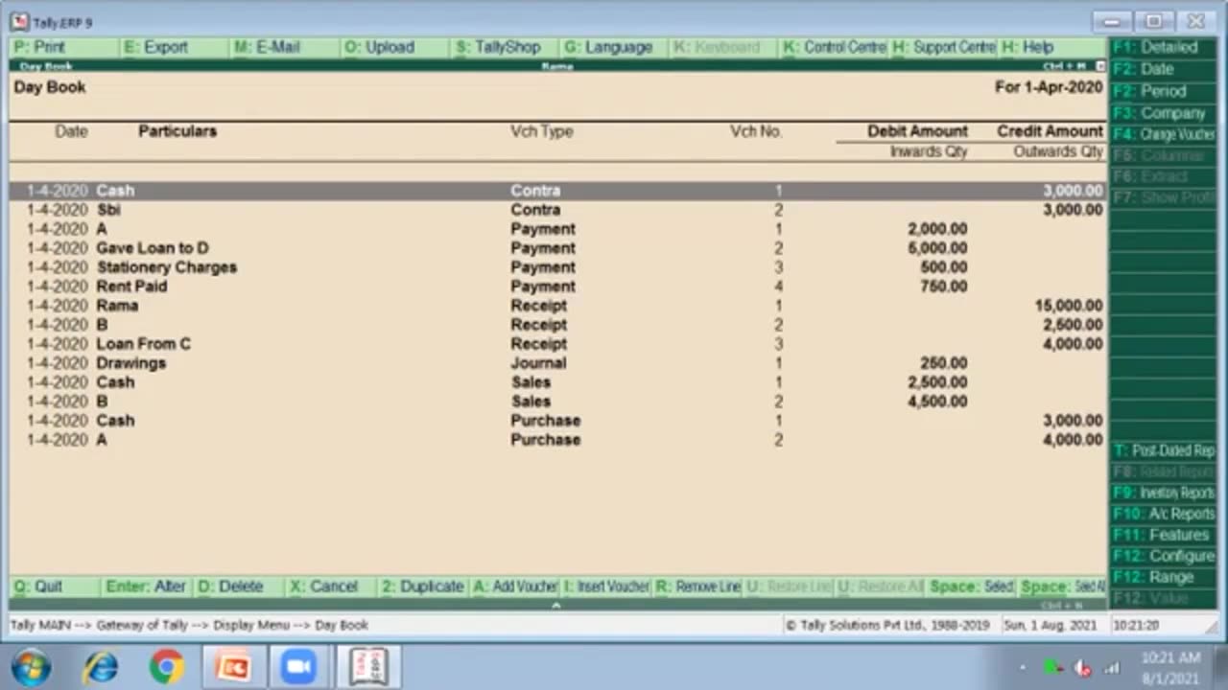
Task: Click the Credit Amount column header
Action: coord(1050,131)
